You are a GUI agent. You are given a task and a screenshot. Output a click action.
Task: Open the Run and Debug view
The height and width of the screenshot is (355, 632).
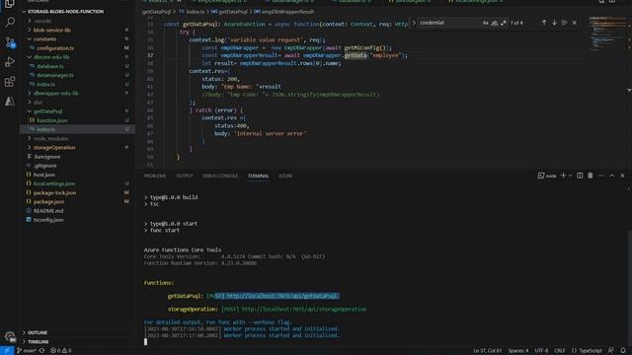tap(10, 62)
